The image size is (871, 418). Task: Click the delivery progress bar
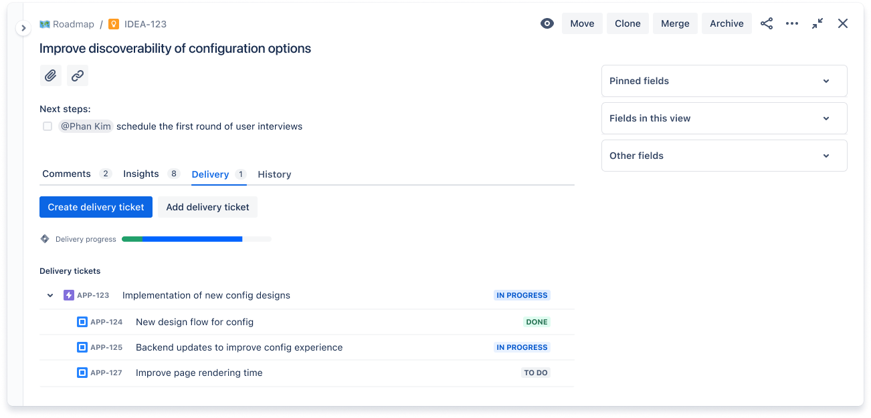pyautogui.click(x=196, y=238)
